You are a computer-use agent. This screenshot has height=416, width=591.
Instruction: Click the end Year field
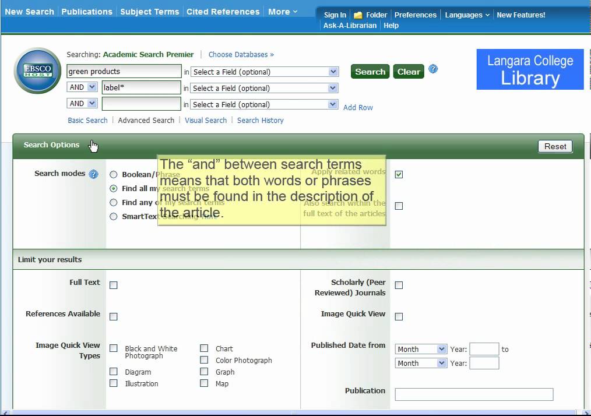click(x=484, y=363)
